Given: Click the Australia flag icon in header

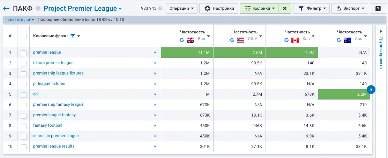Looking at the screenshot, I should tap(347, 40).
